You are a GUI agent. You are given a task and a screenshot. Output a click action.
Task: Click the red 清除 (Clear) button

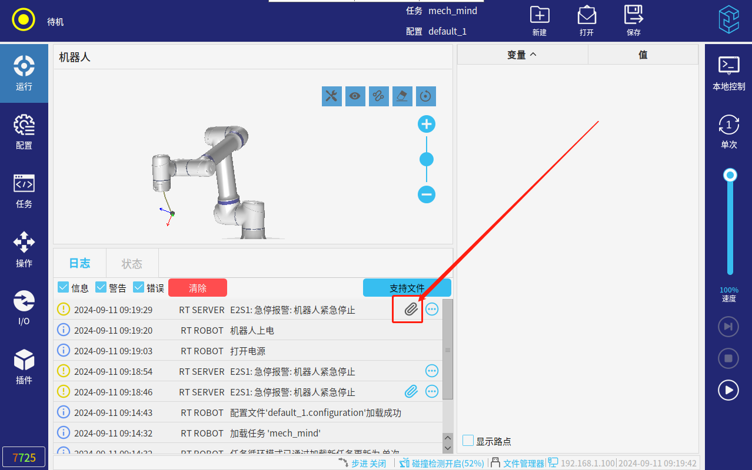point(198,288)
